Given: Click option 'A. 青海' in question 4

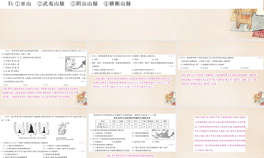Looking at the screenshot, I should 95,60.
